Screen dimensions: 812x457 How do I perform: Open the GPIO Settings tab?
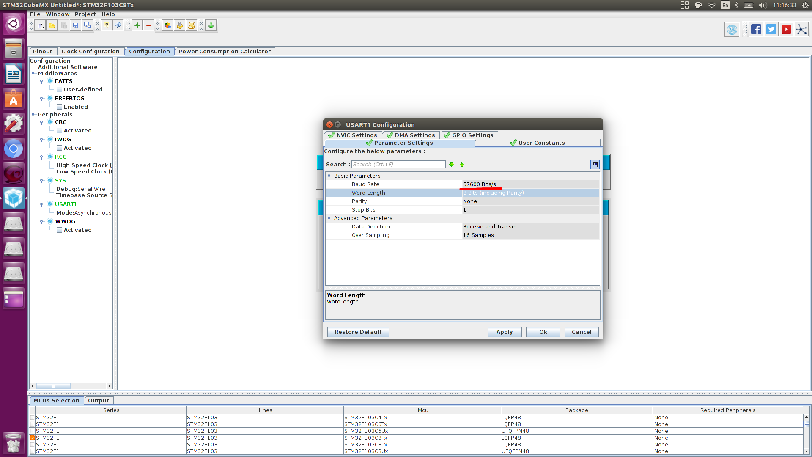coord(469,135)
